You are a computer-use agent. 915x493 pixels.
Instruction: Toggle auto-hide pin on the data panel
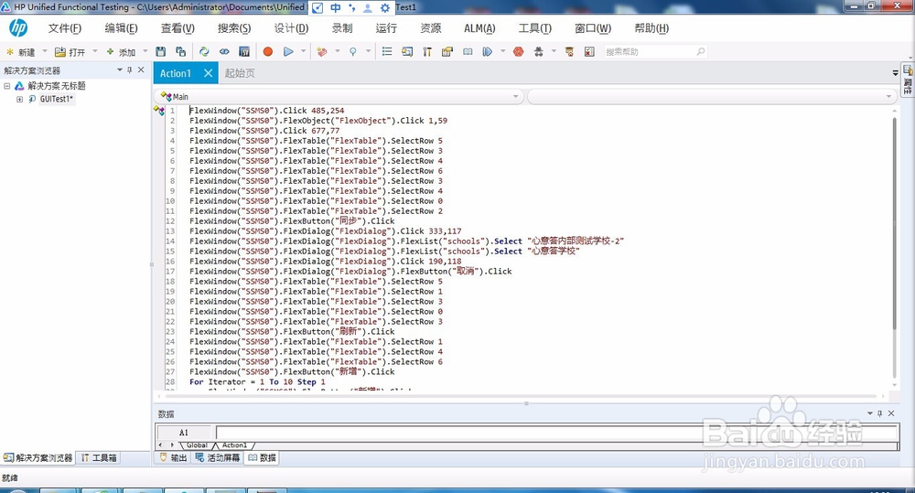coord(880,413)
